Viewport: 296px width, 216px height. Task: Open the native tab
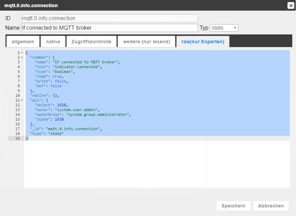(53, 42)
